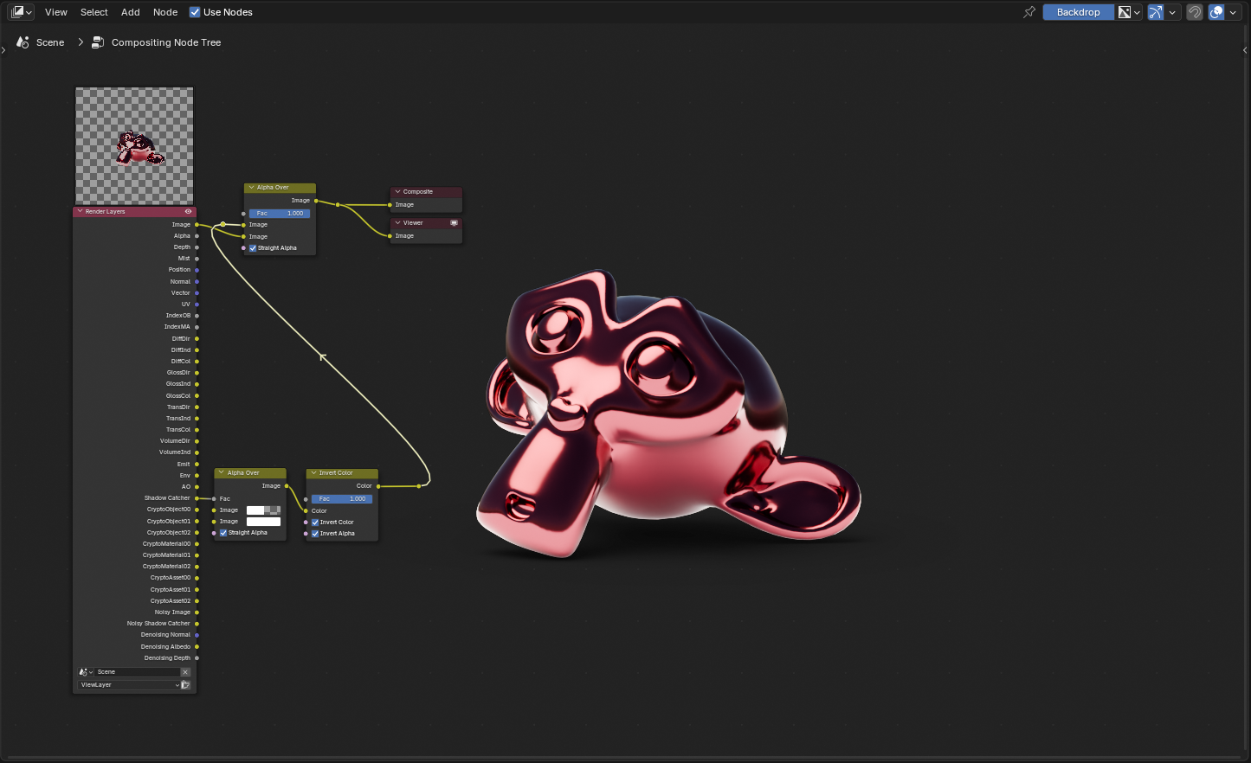
Task: Click the Shadow Catcher output socket
Action: coord(197,498)
